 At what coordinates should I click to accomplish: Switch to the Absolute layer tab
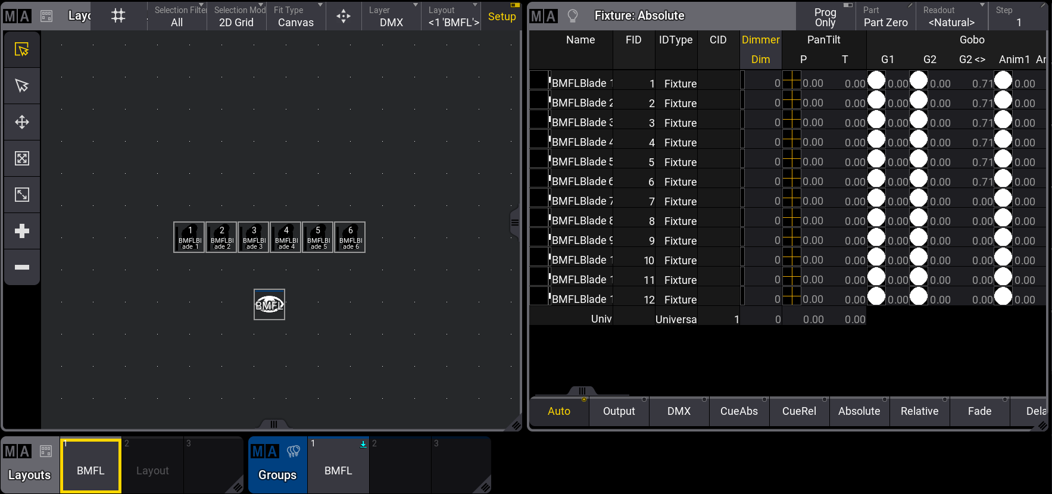point(859,411)
